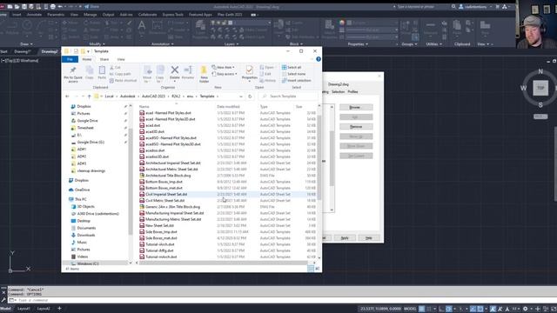The width and height of the screenshot is (557, 313).
Task: Click the file list horizontal scrollbar
Action: [224, 263]
